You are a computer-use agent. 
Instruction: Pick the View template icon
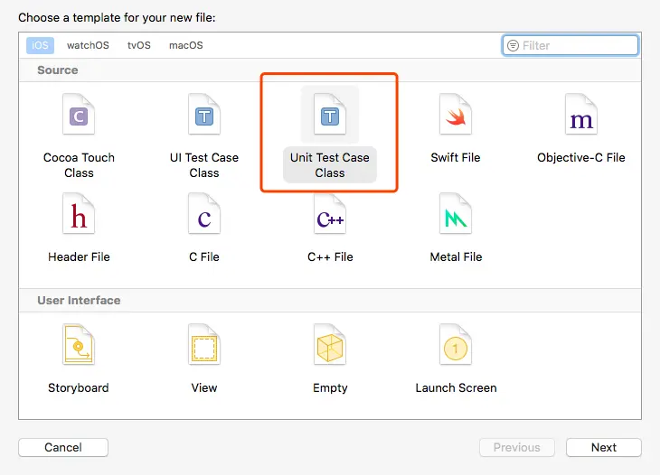click(x=204, y=348)
